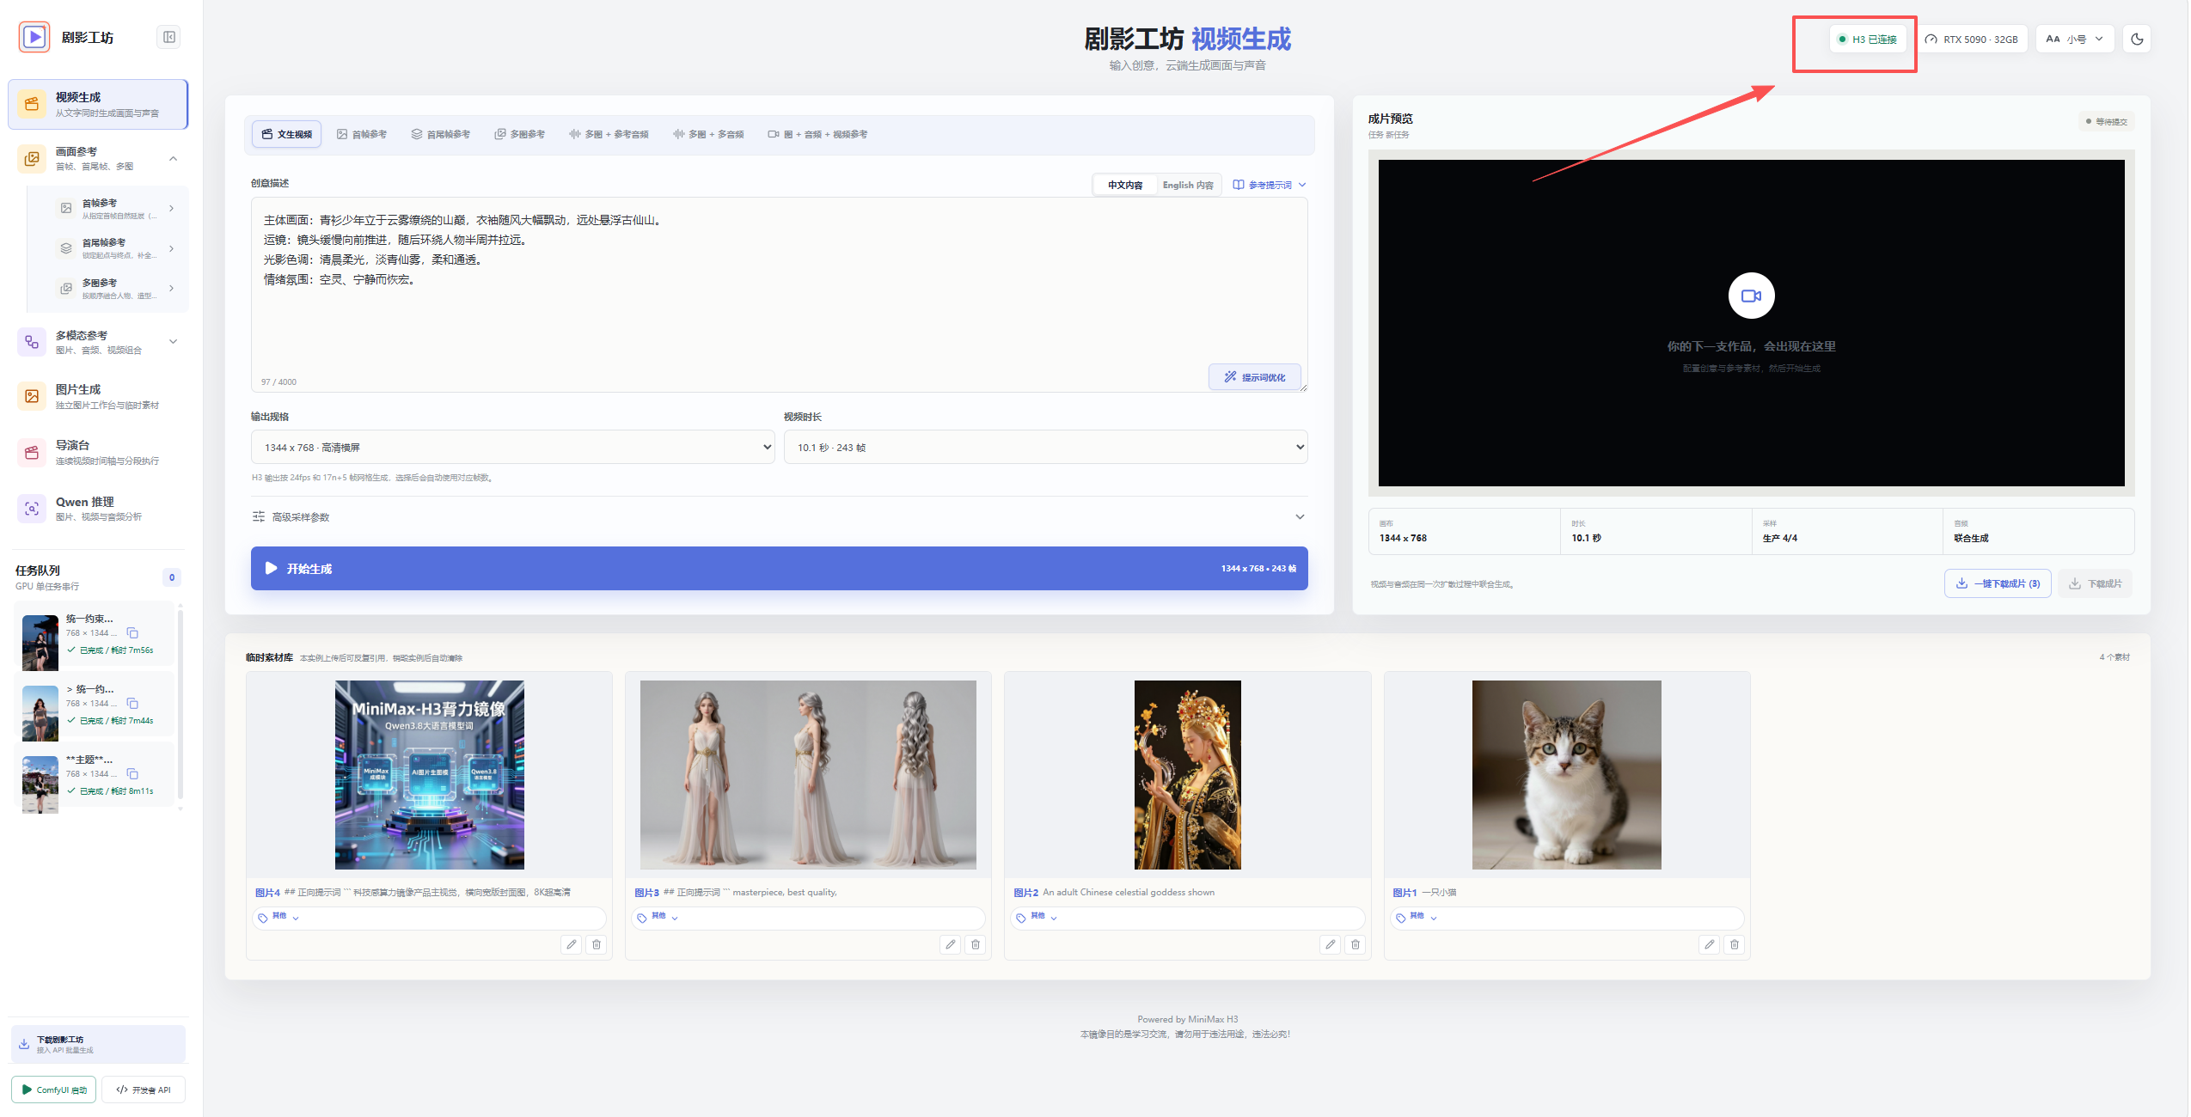This screenshot has height=1117, width=2191.
Task: Edit 图片4 with the pencil icon
Action: [x=571, y=944]
